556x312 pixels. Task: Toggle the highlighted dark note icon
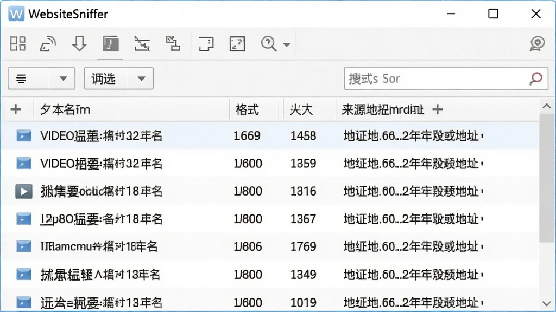point(111,44)
